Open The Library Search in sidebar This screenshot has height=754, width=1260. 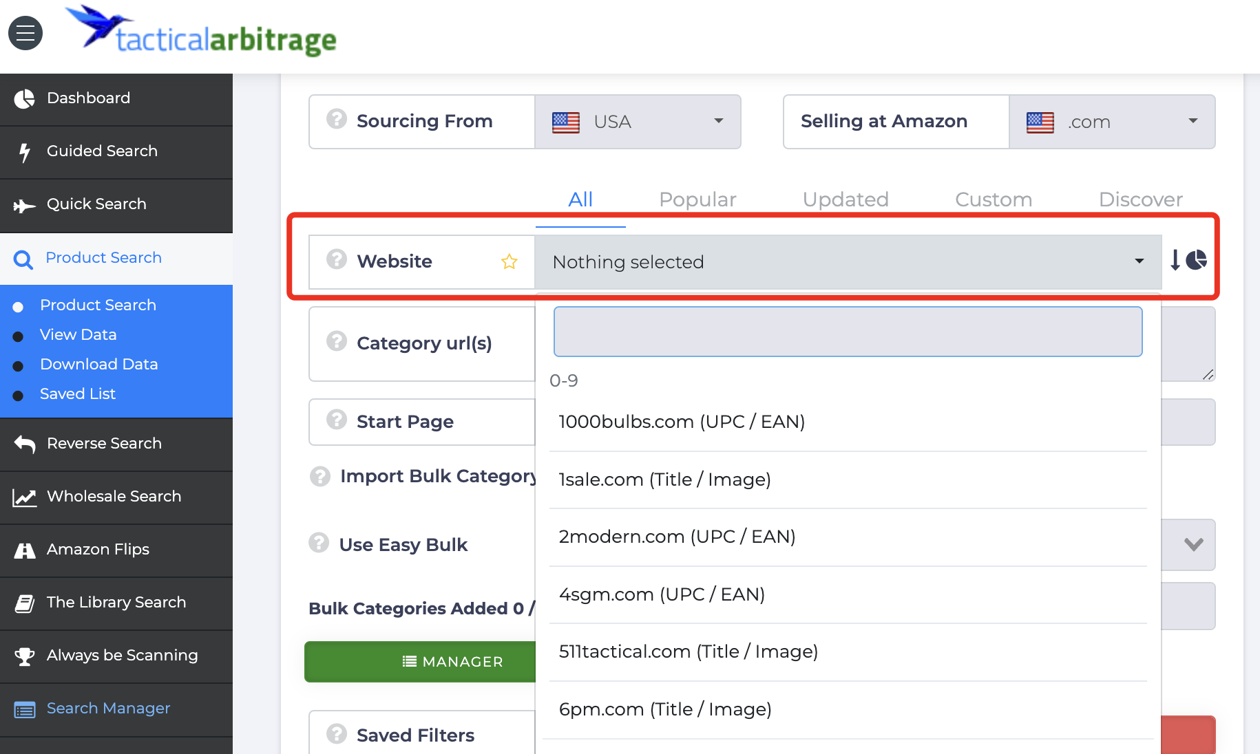coord(116,603)
